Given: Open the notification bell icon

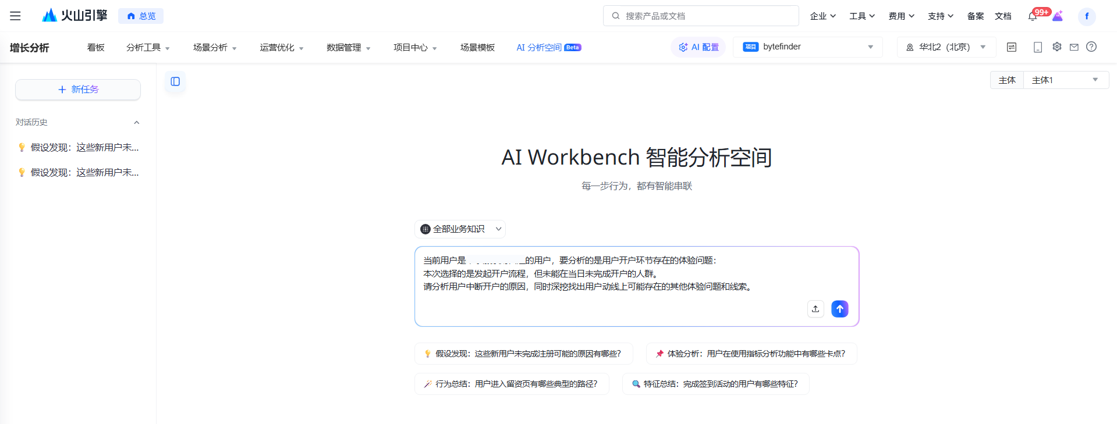Looking at the screenshot, I should pos(1033,16).
